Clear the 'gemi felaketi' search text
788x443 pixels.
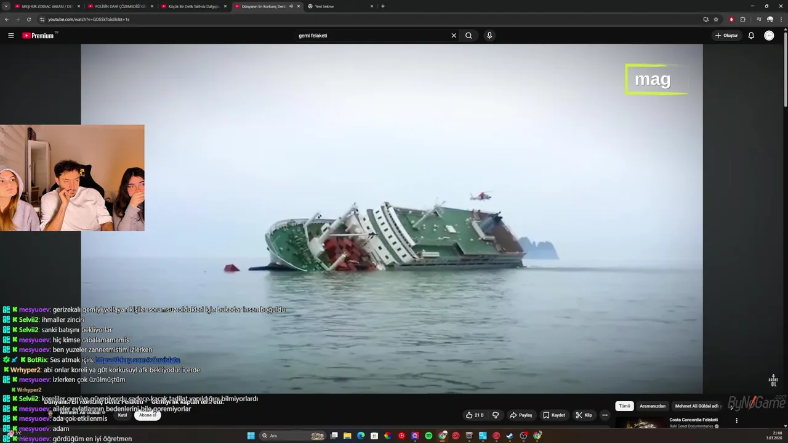[454, 36]
